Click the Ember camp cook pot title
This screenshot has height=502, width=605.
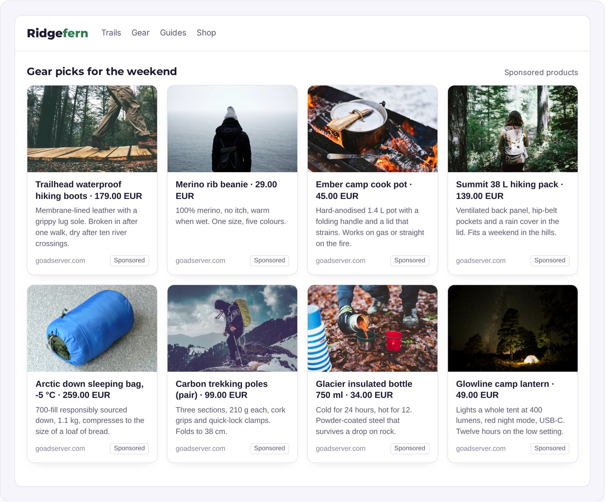point(364,190)
